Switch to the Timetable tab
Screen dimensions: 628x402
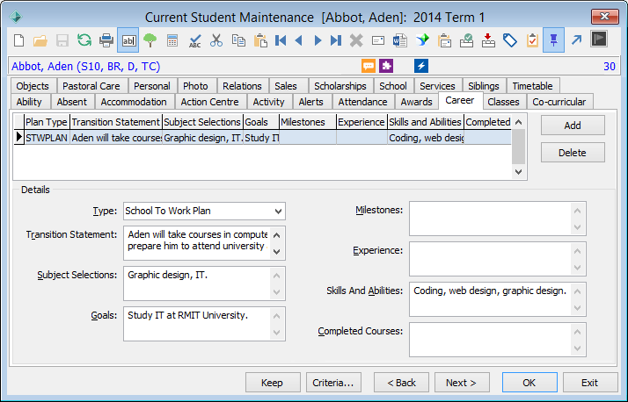532,86
